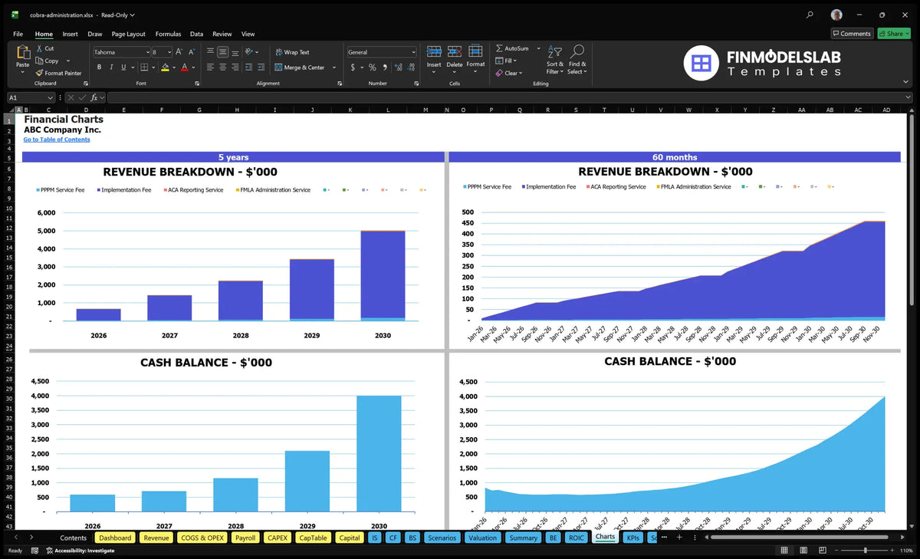Image resolution: width=920 pixels, height=559 pixels.
Task: Increase the font size
Action: [x=179, y=52]
